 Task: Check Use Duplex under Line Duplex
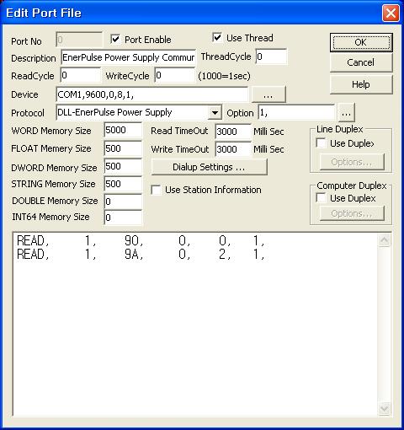click(321, 143)
